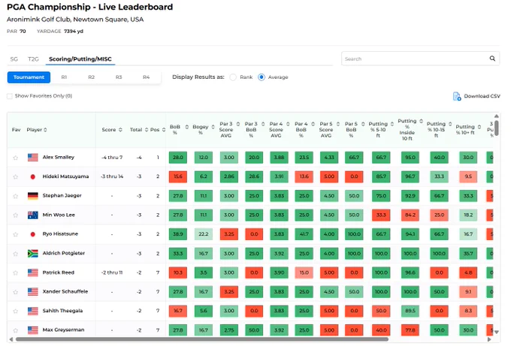Sort by Putting % Inside 10 ft
Image resolution: width=511 pixels, height=346 pixels.
pyautogui.click(x=421, y=121)
